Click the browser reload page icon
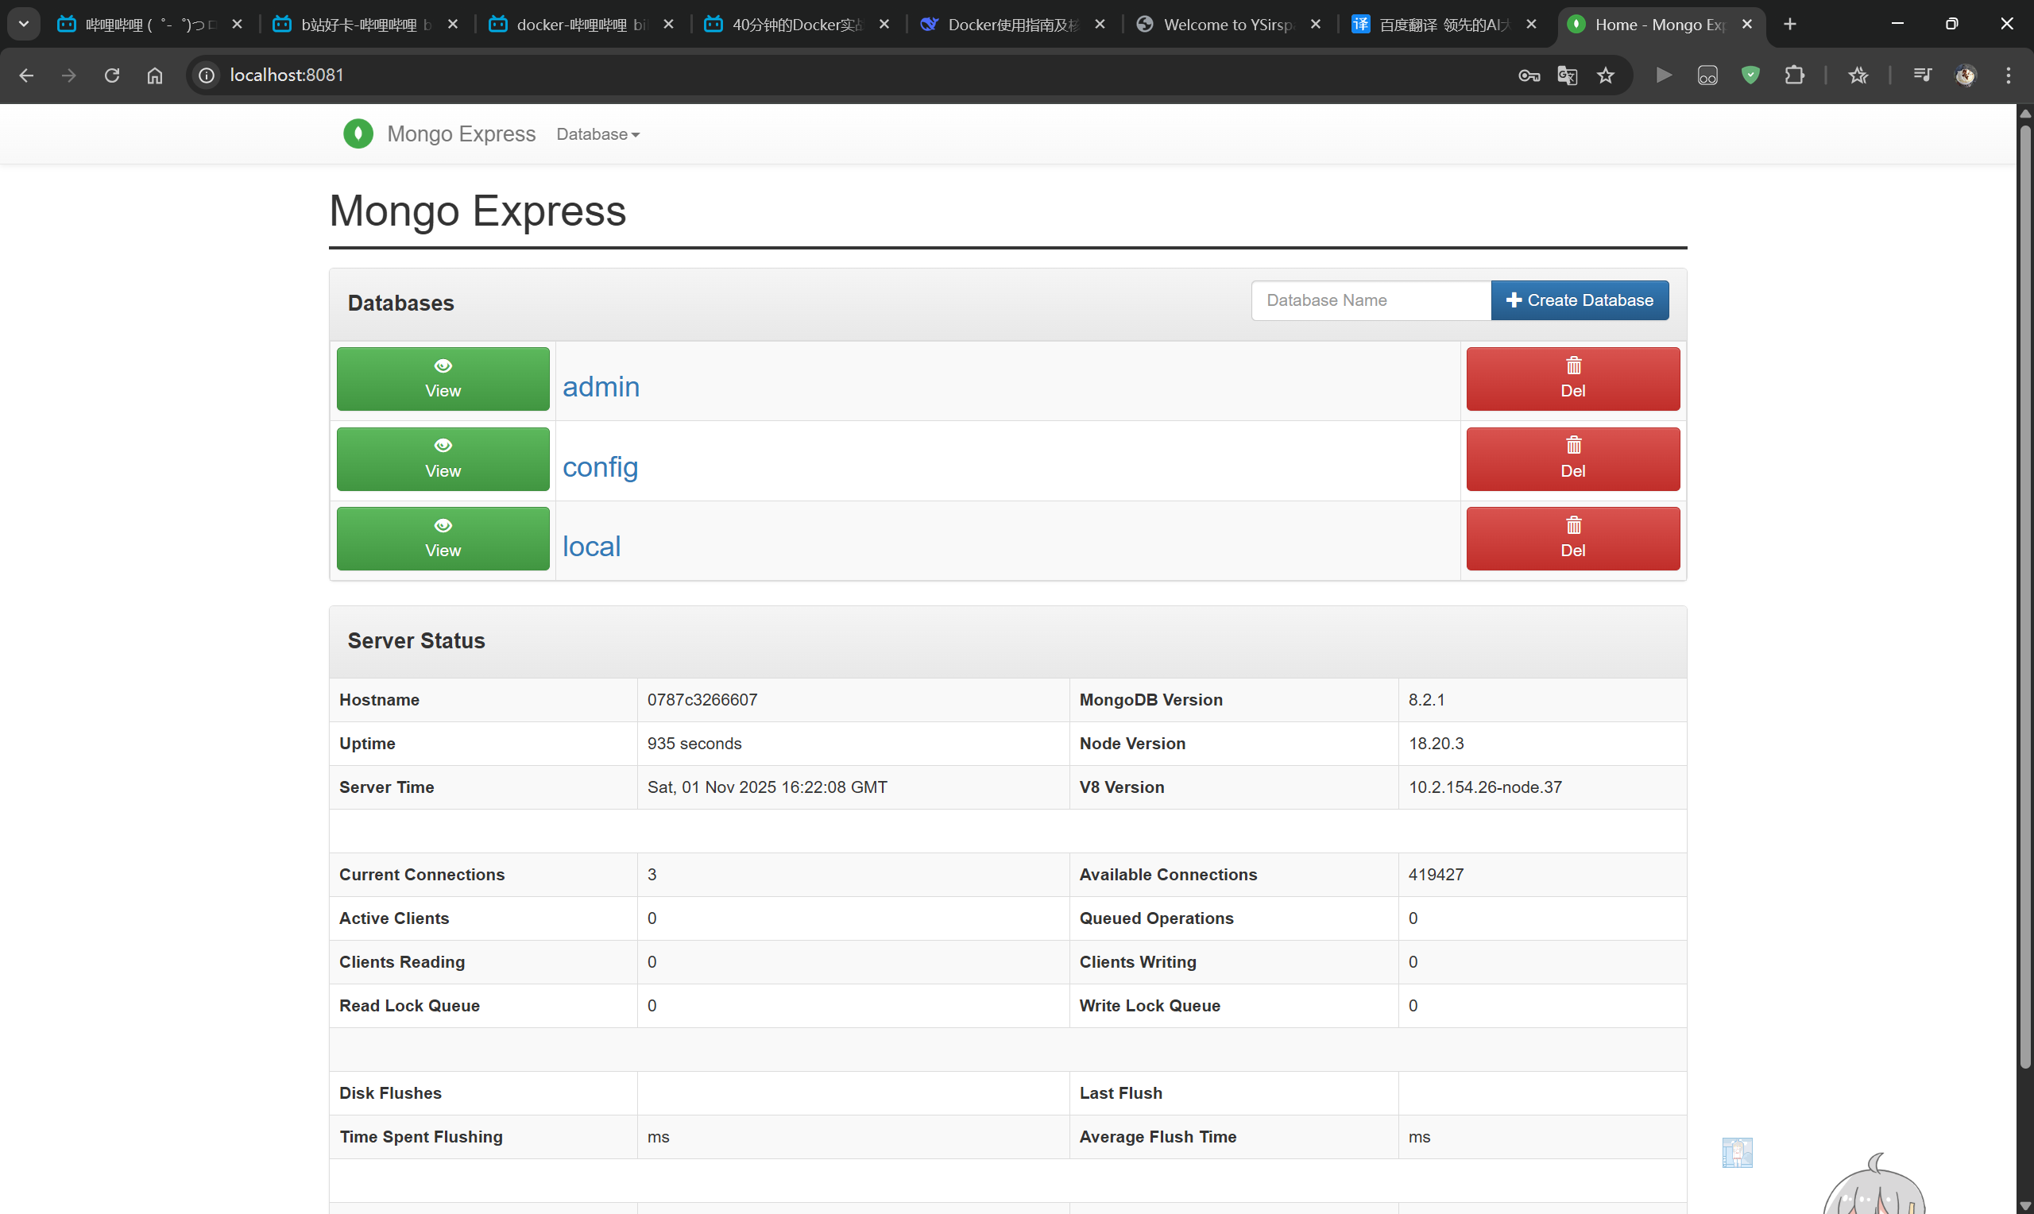This screenshot has width=2034, height=1214. click(112, 75)
